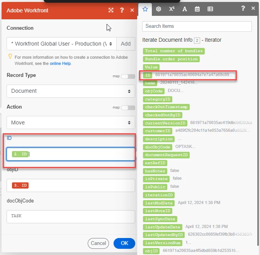This screenshot has width=260, height=255.
Task: Switch to the starred items tab
Action: pos(145,9)
